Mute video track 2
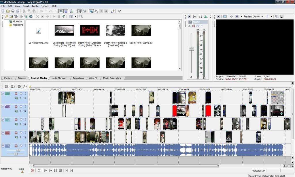295x177 pixels. (21, 107)
